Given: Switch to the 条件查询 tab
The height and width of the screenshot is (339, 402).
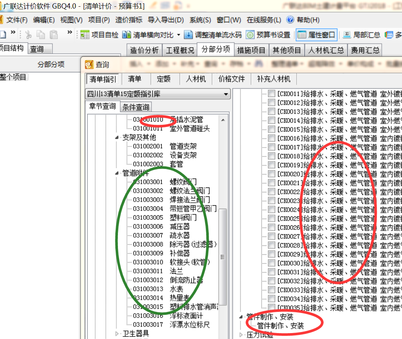Looking at the screenshot, I should 136,107.
